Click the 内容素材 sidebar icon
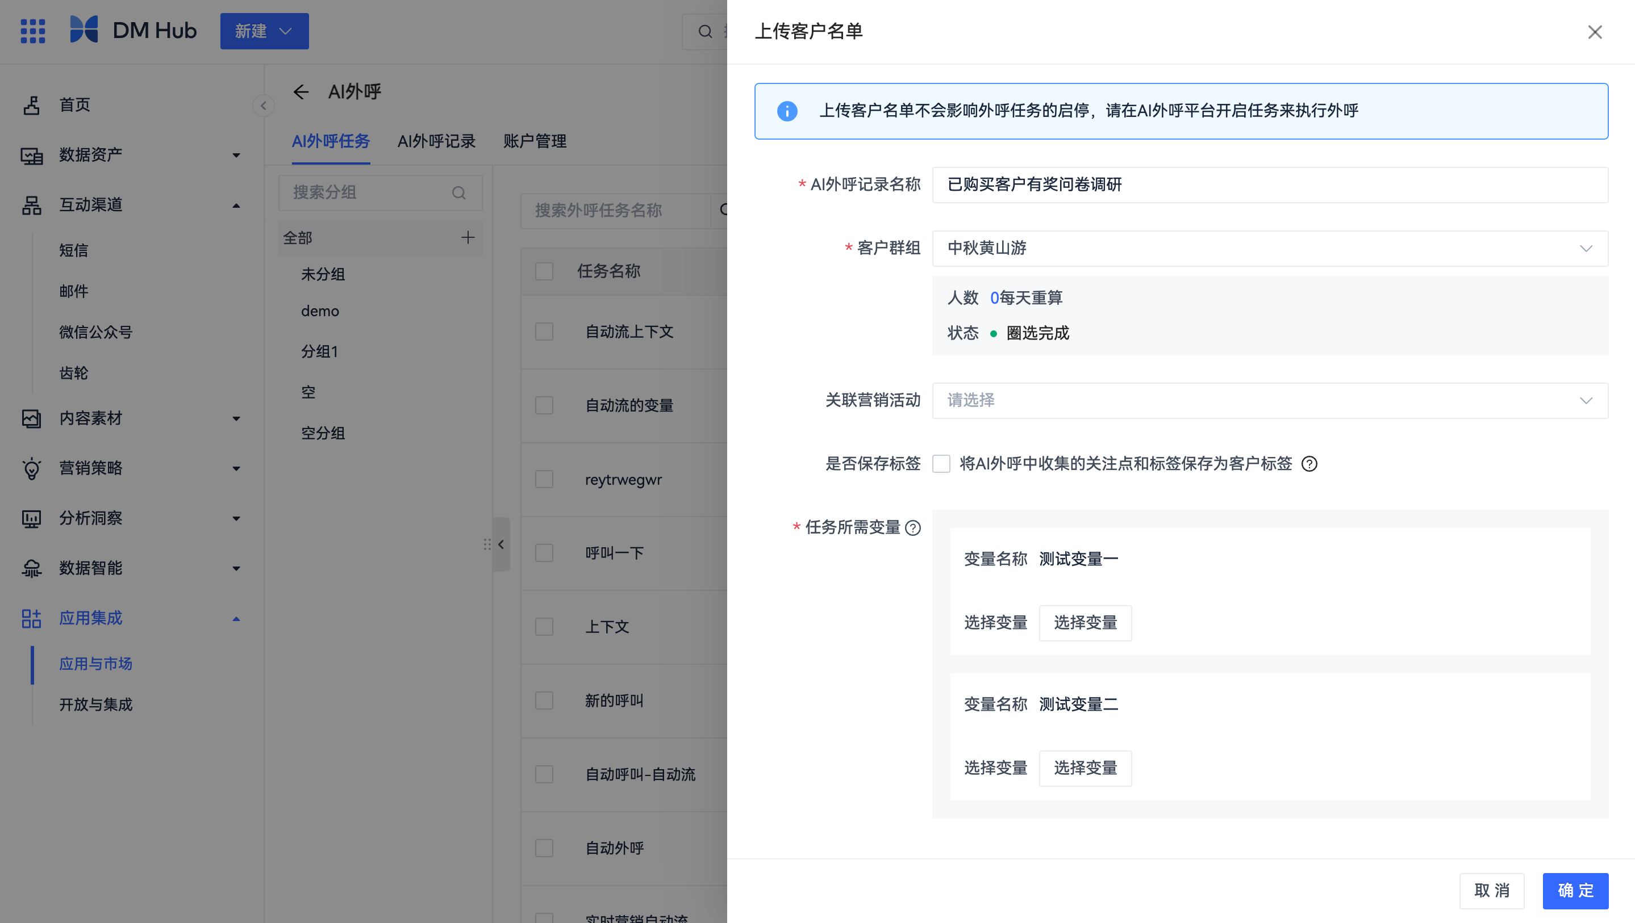Image resolution: width=1635 pixels, height=923 pixels. click(x=31, y=418)
